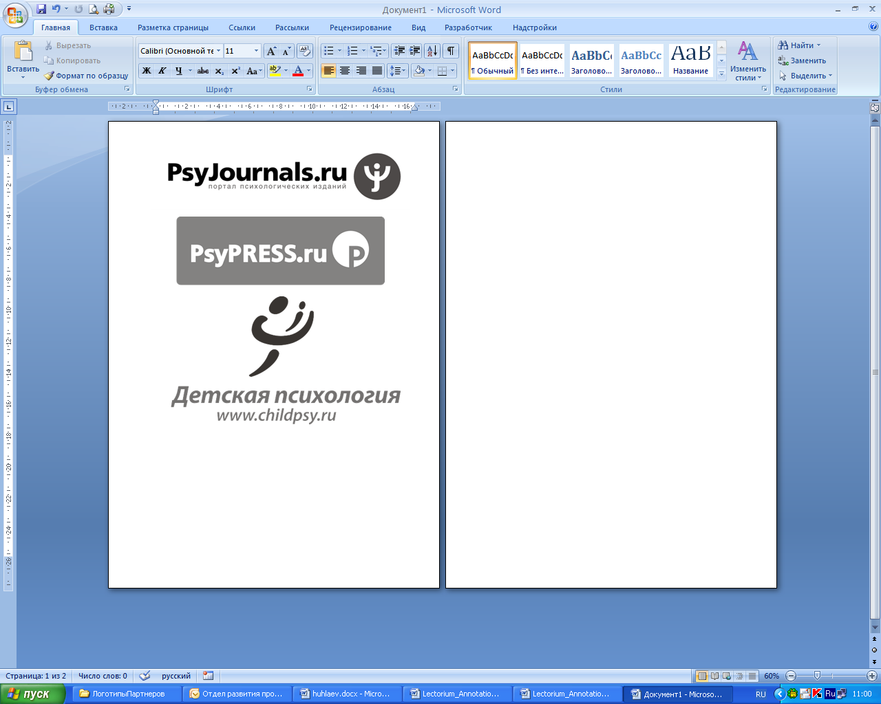The image size is (881, 704).
Task: Toggle underline formatting Ч
Action: 179,70
